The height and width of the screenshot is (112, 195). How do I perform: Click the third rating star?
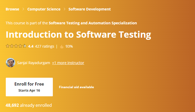click(x=16, y=46)
